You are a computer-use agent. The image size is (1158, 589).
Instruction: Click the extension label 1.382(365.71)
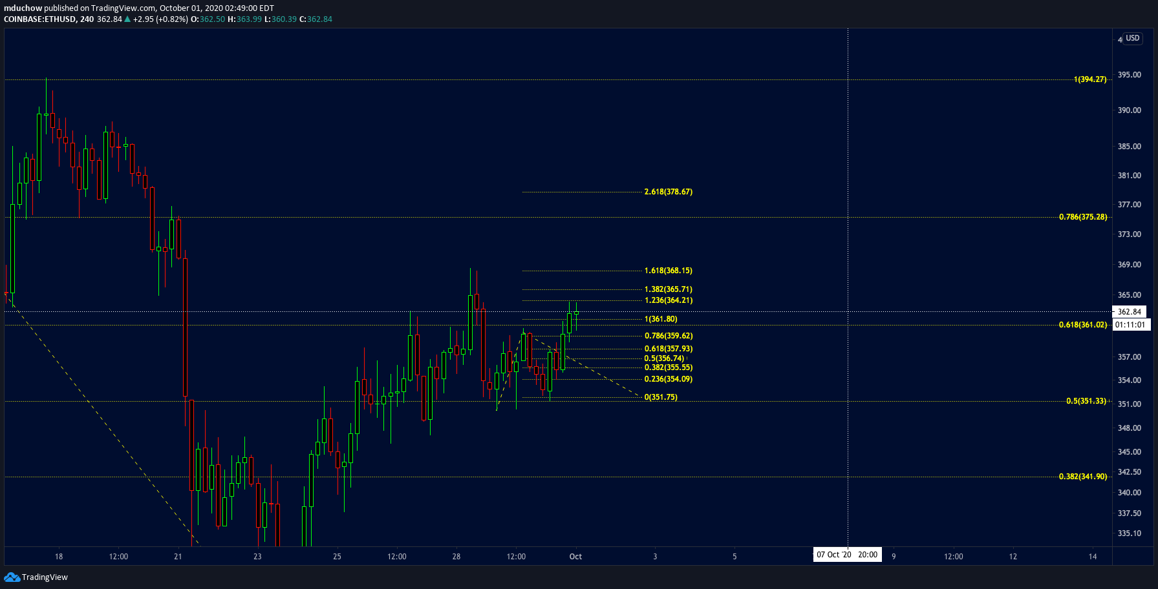(669, 289)
